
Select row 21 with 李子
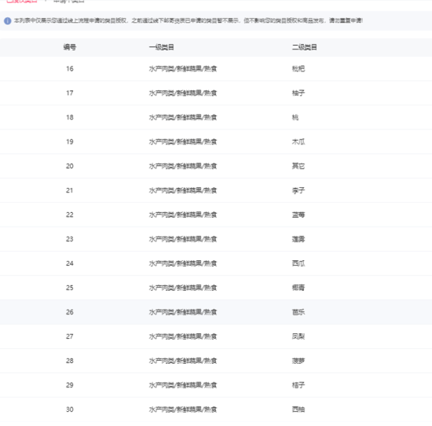tap(216, 190)
